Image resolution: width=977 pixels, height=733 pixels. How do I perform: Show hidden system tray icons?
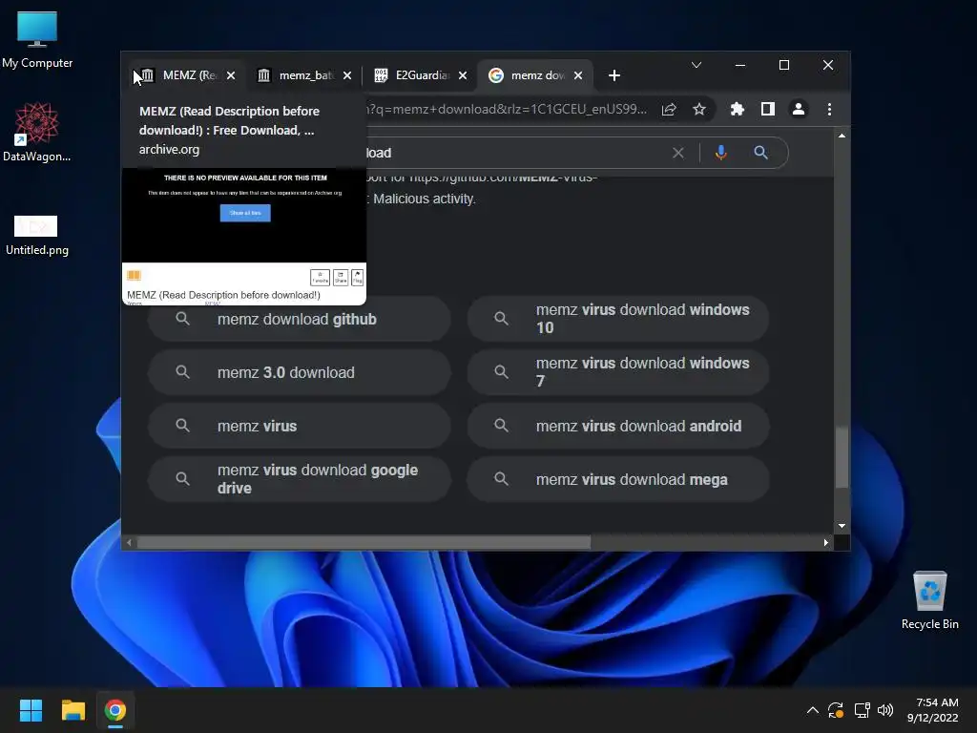pos(813,710)
